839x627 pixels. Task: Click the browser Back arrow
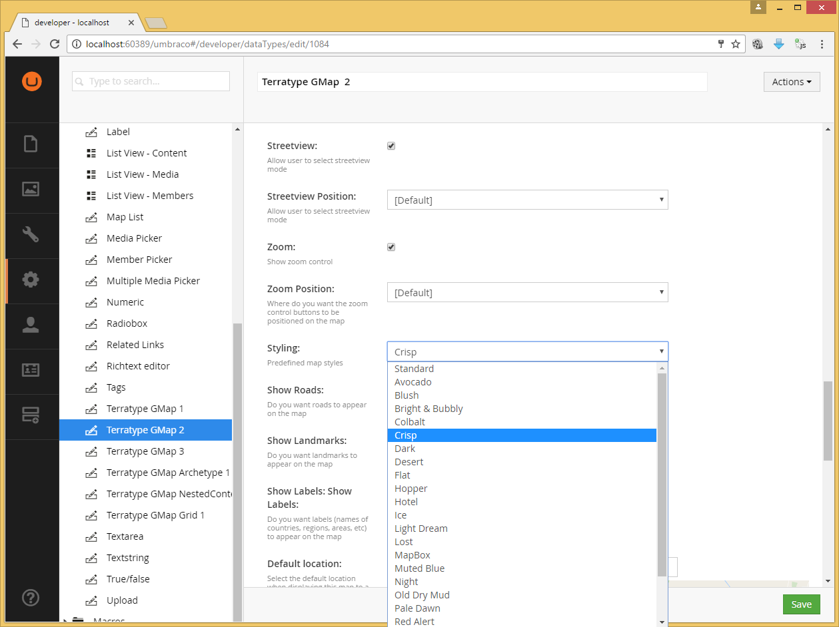pos(18,45)
